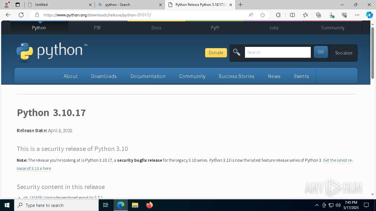Screen dimensions: 376x211
Task: Click the browser address bar URL
Action: pos(97,15)
